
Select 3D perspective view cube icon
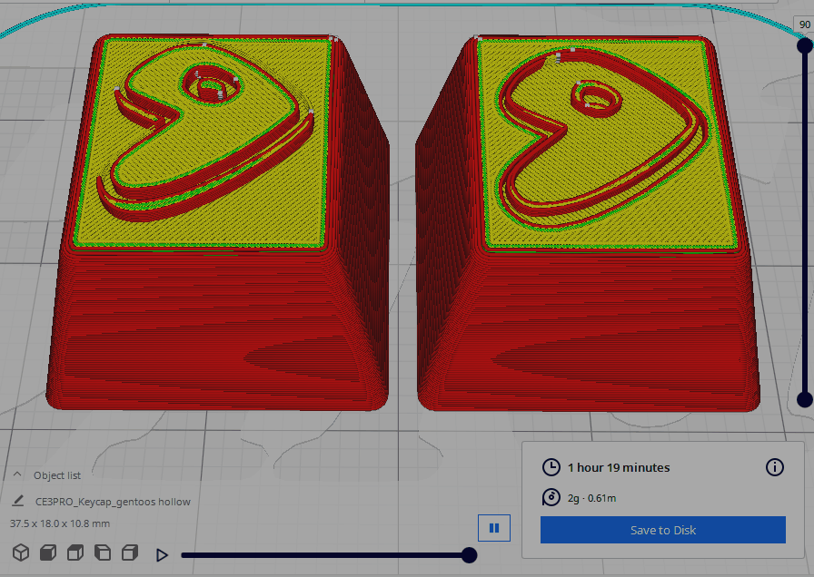(x=21, y=553)
